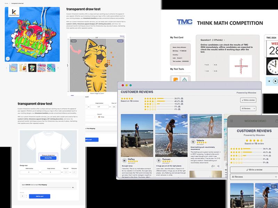Click the partially hidden Add to cart button mid-page
The height and width of the screenshot is (208, 278).
[x=92, y=140]
